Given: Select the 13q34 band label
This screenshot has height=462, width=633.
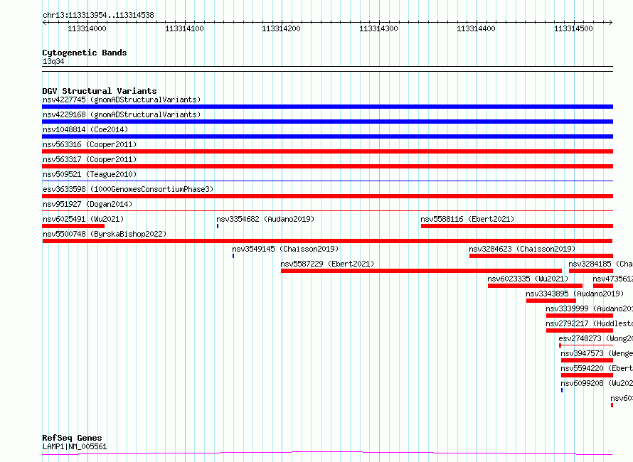Looking at the screenshot, I should 53,61.
